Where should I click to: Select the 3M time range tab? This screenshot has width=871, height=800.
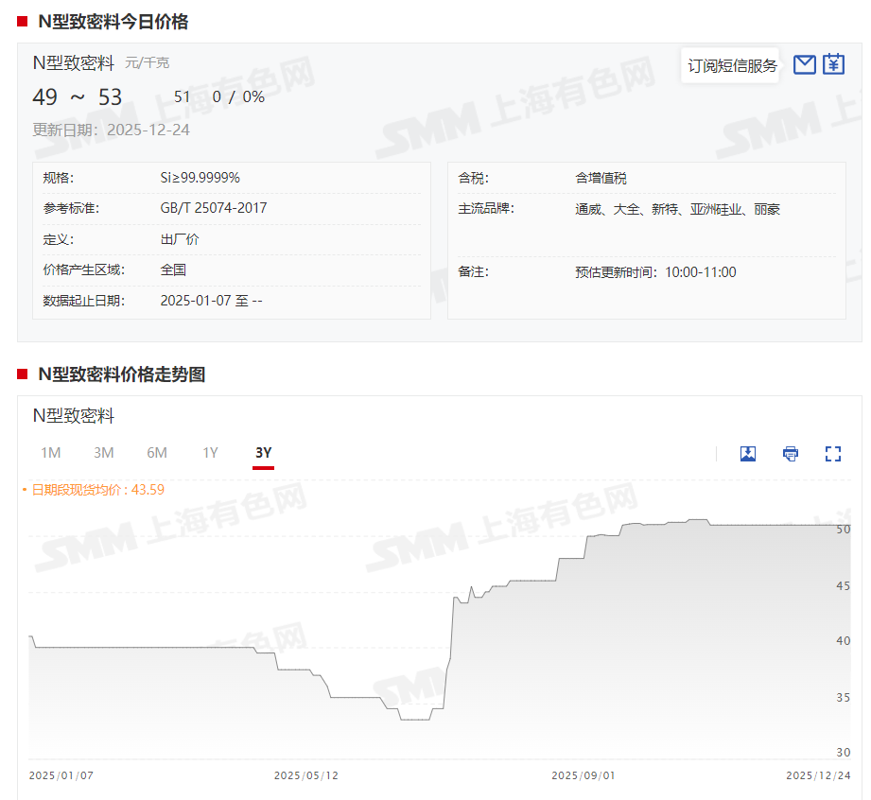(104, 453)
